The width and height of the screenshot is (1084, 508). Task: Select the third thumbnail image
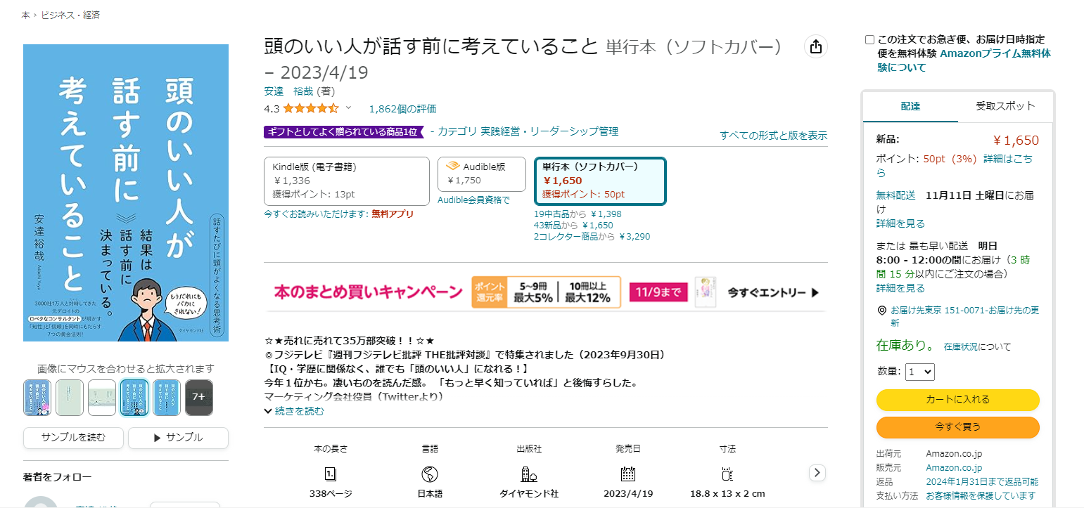pyautogui.click(x=102, y=398)
